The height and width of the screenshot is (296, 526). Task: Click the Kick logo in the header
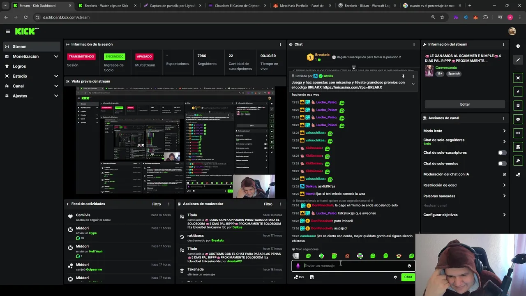click(27, 31)
